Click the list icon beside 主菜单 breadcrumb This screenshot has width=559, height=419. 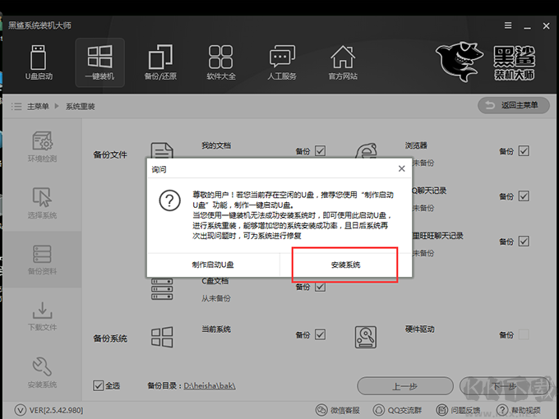point(16,106)
